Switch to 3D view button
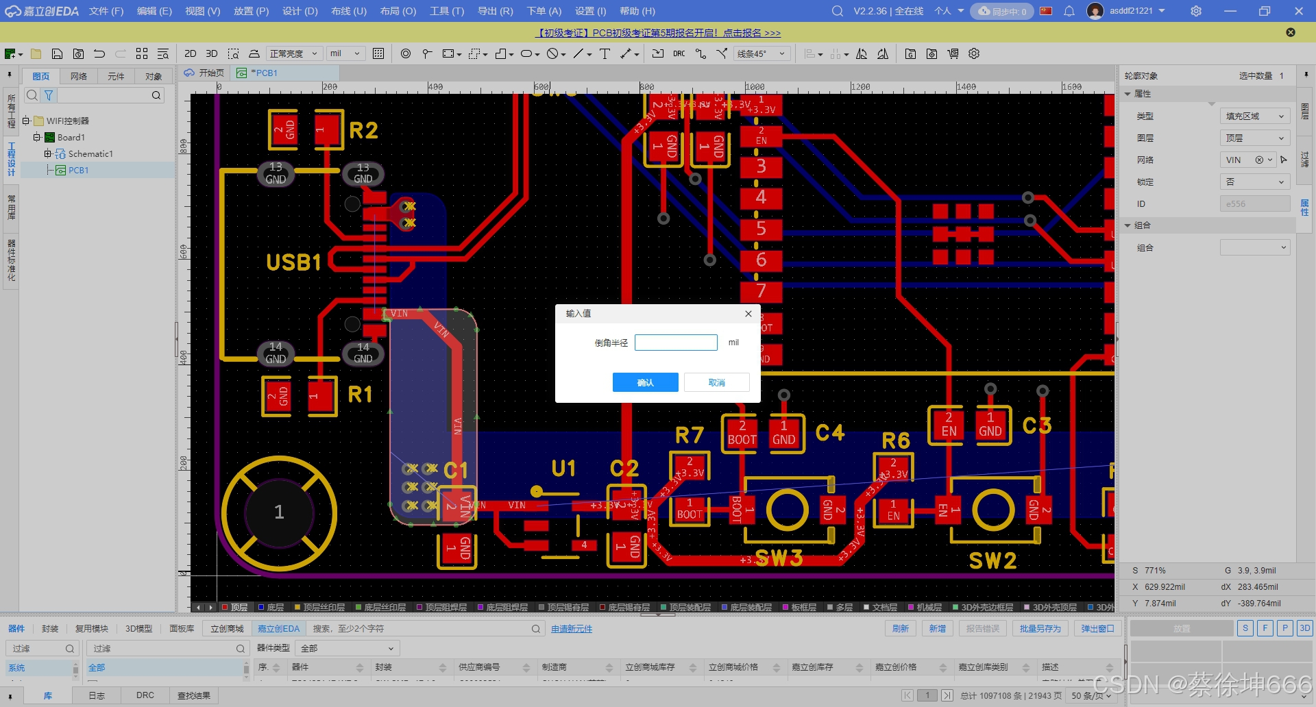Viewport: 1316px width, 707px height. (212, 53)
